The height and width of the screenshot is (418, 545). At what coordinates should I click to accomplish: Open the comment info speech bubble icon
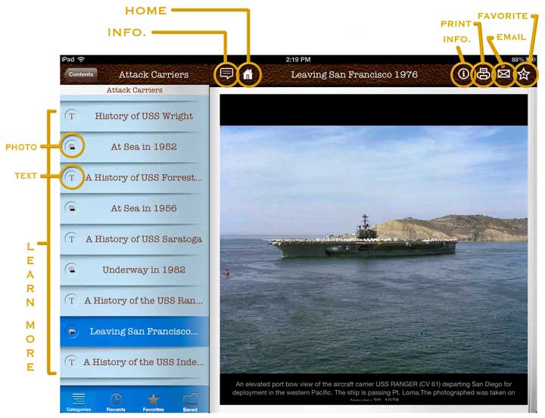point(226,74)
